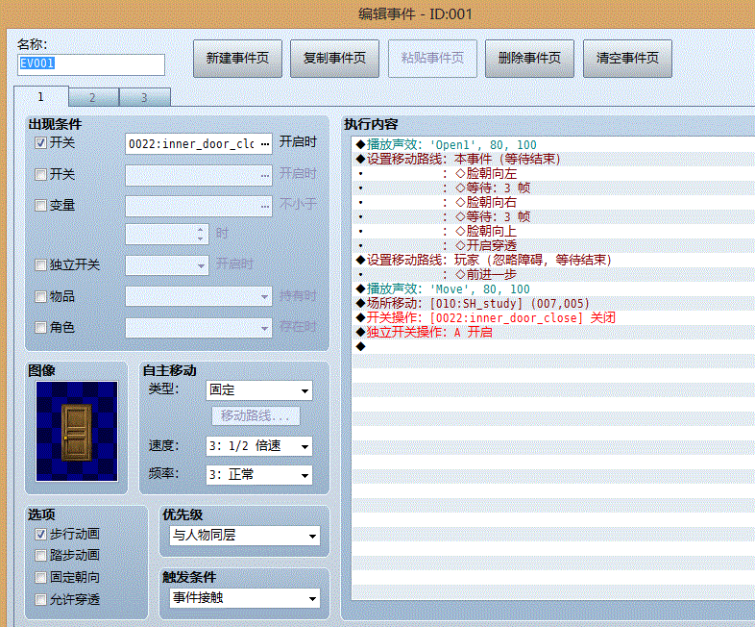Click the door event graphic thumbnail
Screen dimensions: 755x627
pos(77,432)
